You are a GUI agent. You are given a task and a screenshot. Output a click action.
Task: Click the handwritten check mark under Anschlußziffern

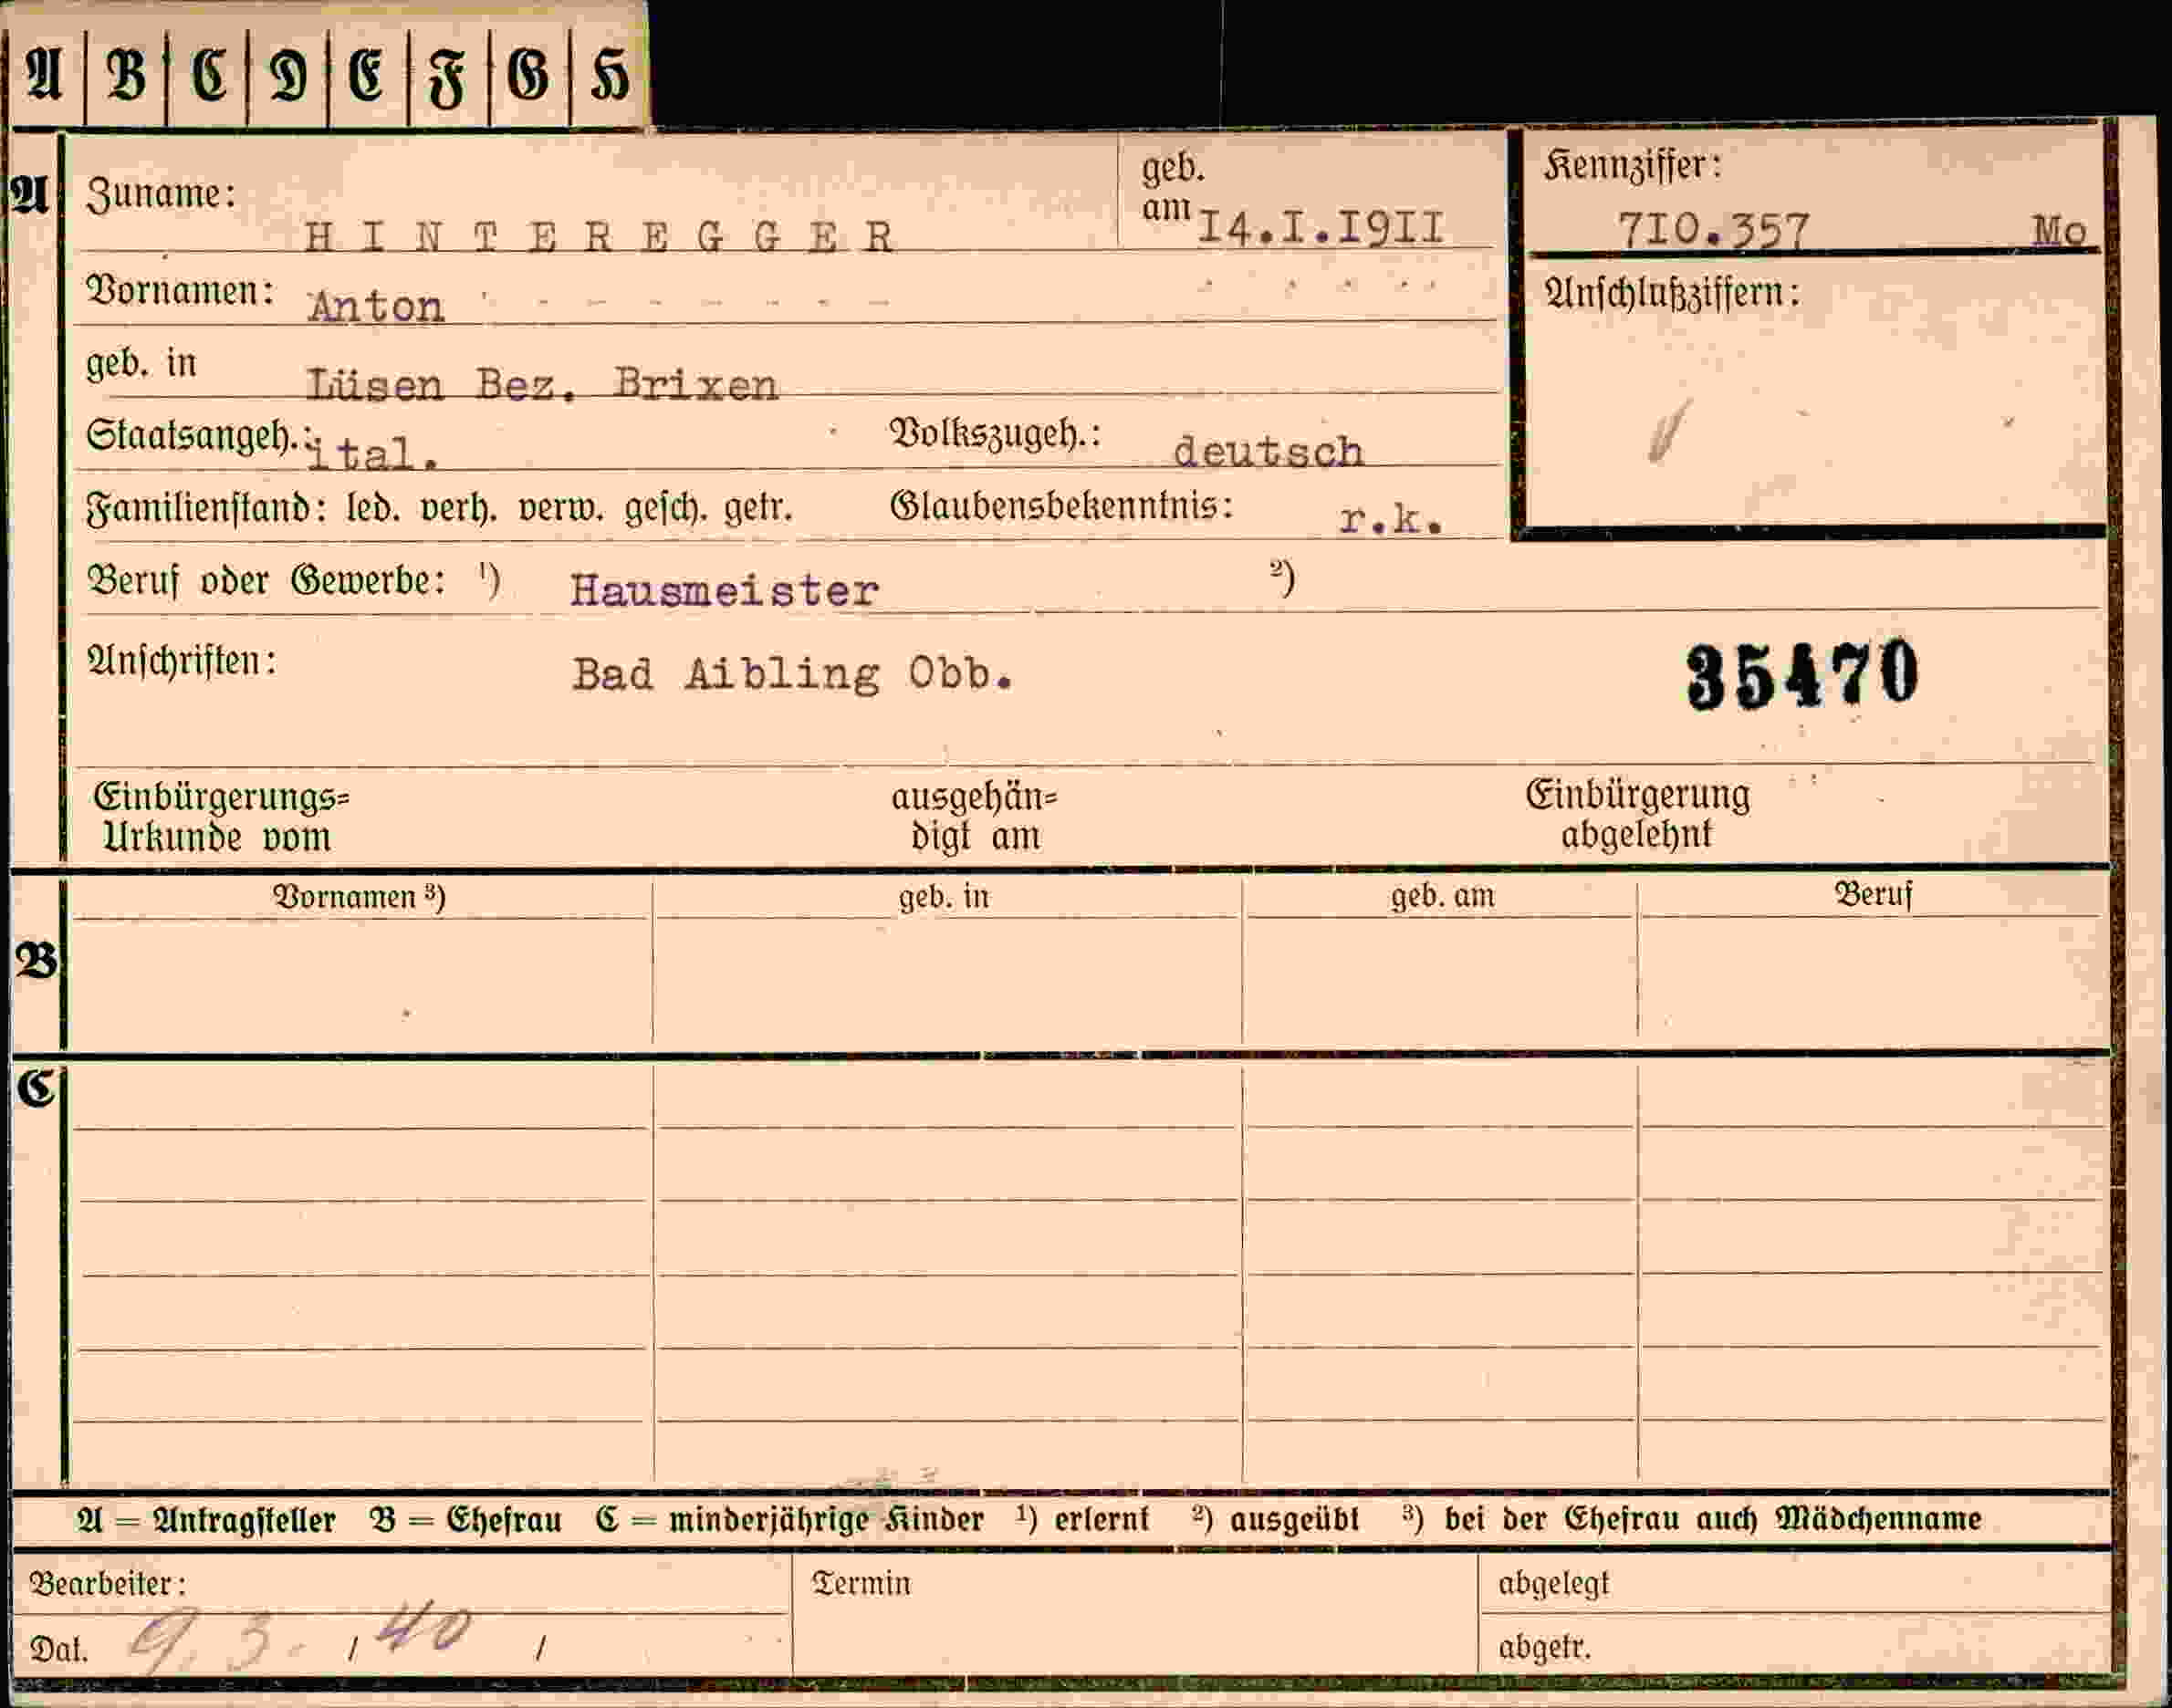point(1669,431)
